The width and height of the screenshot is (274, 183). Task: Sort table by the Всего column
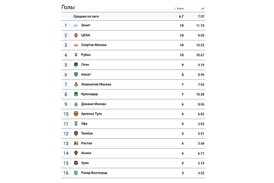(x=180, y=8)
